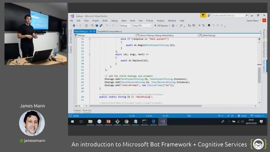This screenshot has height=152, width=270.
Task: Click the Save All icon in toolbar
Action: pyautogui.click(x=101, y=25)
